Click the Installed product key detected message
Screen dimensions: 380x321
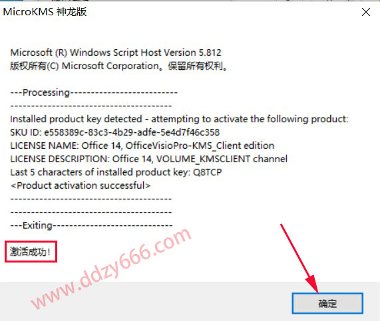(x=179, y=119)
